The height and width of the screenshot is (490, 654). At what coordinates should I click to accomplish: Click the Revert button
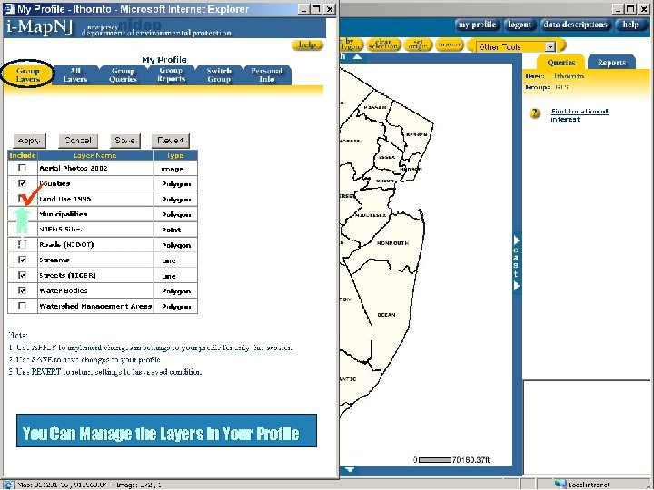click(x=170, y=141)
